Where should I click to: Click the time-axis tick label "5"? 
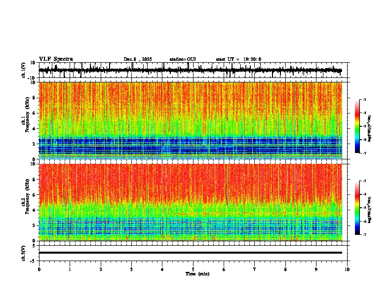(x=193, y=269)
